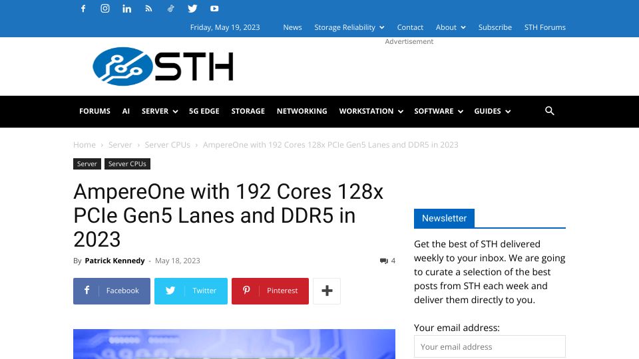Open author Patrick Kennedy's page

[114, 261]
